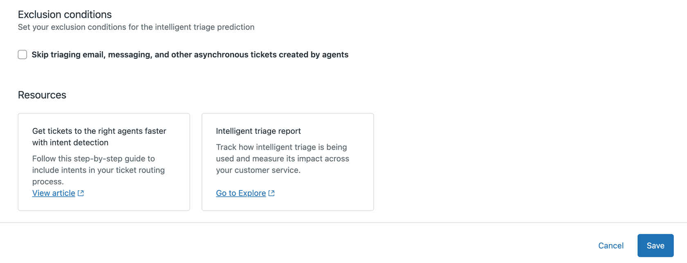Click the external link icon beside Go to Explore

[x=271, y=193]
